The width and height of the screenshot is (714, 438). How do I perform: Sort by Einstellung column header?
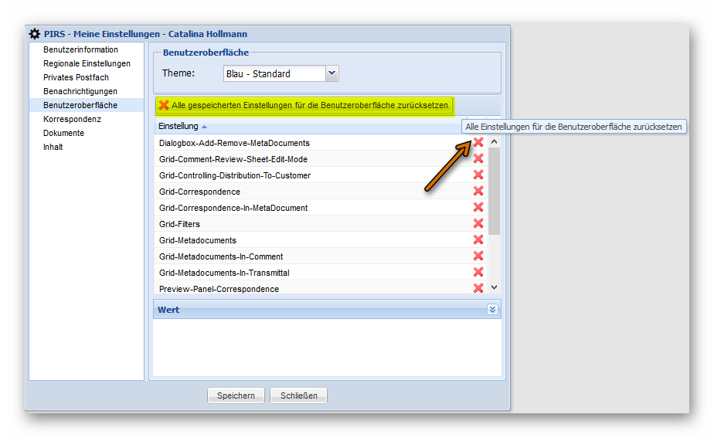pyautogui.click(x=178, y=126)
